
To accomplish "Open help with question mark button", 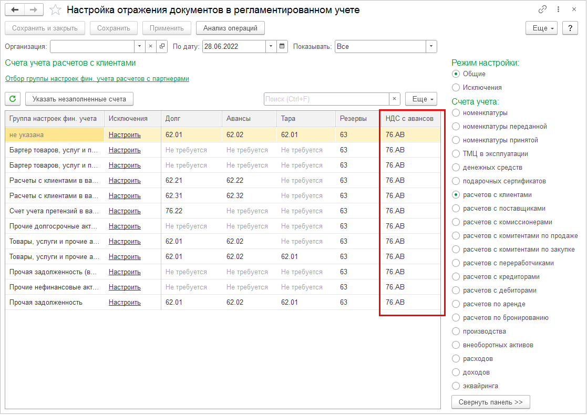I will tap(570, 28).
